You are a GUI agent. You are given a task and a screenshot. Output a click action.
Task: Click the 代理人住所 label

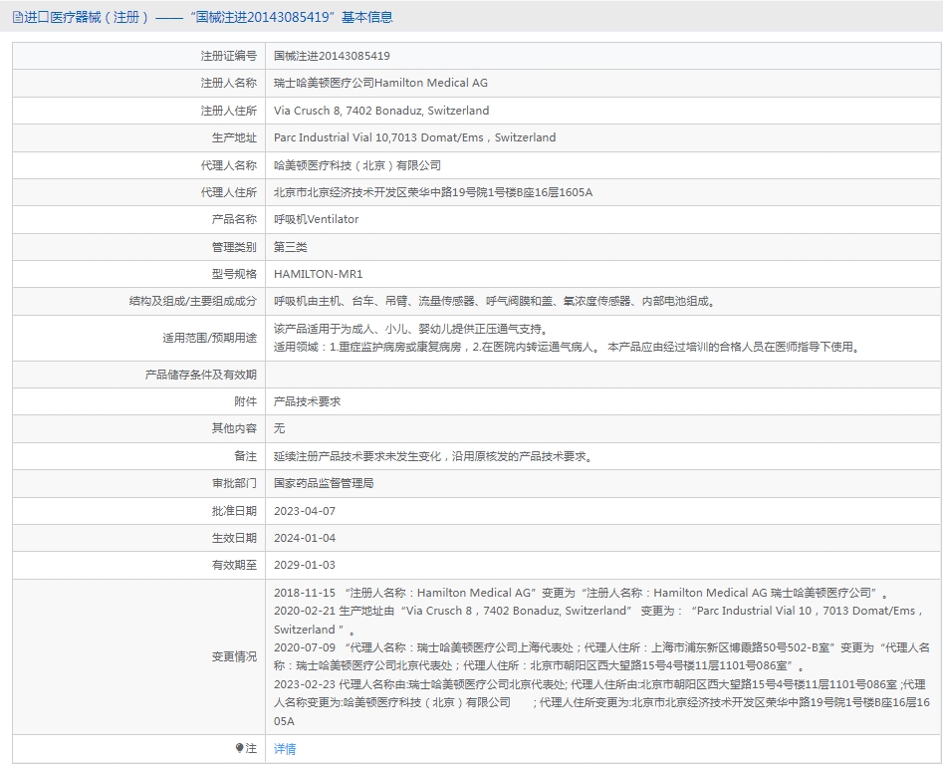(x=229, y=192)
